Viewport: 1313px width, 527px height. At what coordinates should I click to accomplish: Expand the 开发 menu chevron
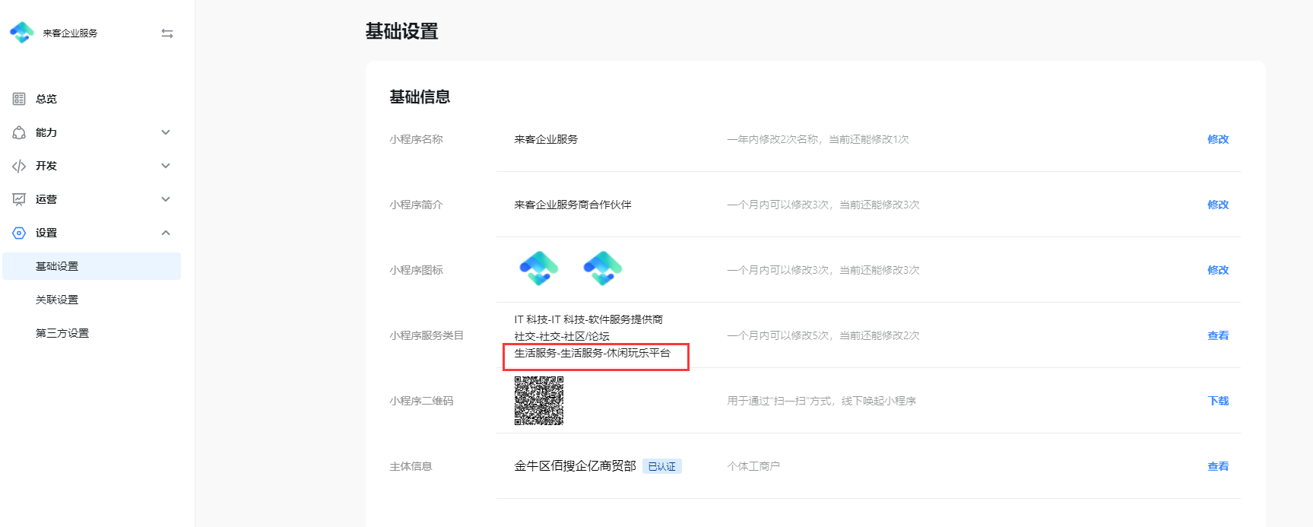[166, 166]
